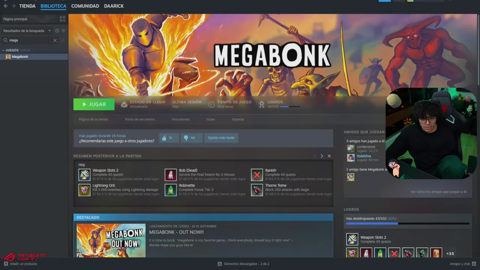Open the DAARICK profile tab
This screenshot has height=270, width=480.
[x=114, y=6]
